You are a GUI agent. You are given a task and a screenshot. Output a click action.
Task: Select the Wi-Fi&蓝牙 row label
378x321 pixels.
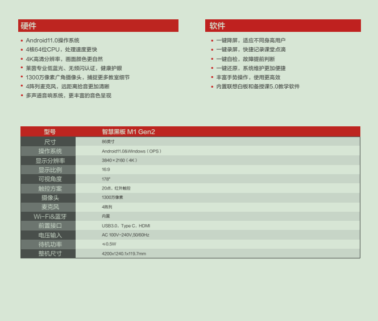(48, 216)
